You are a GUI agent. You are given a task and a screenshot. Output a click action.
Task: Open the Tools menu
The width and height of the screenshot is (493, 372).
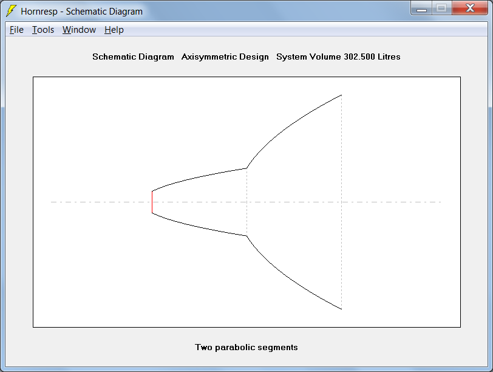[43, 30]
